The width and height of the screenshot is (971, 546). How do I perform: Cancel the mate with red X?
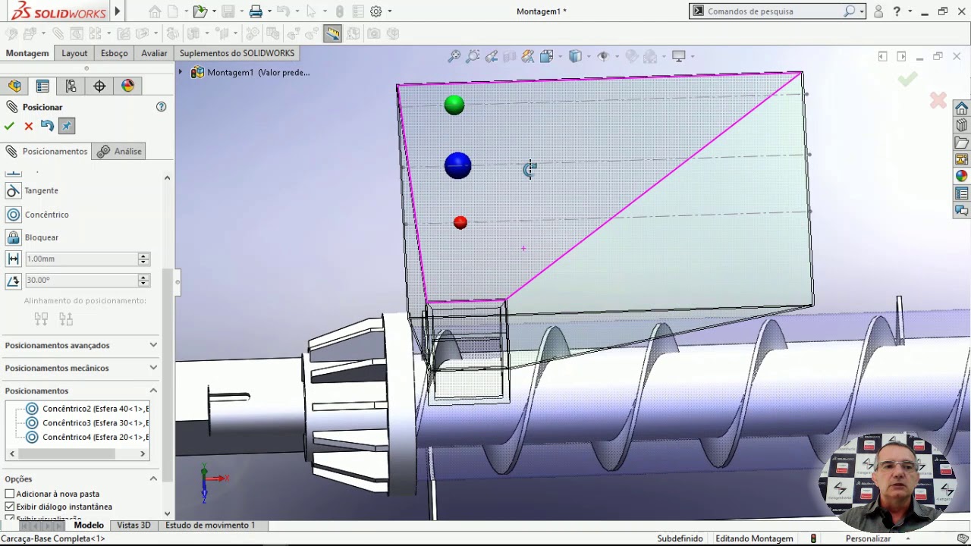click(29, 126)
